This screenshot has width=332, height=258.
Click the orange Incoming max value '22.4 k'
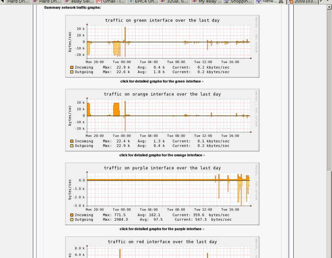[x=123, y=141]
